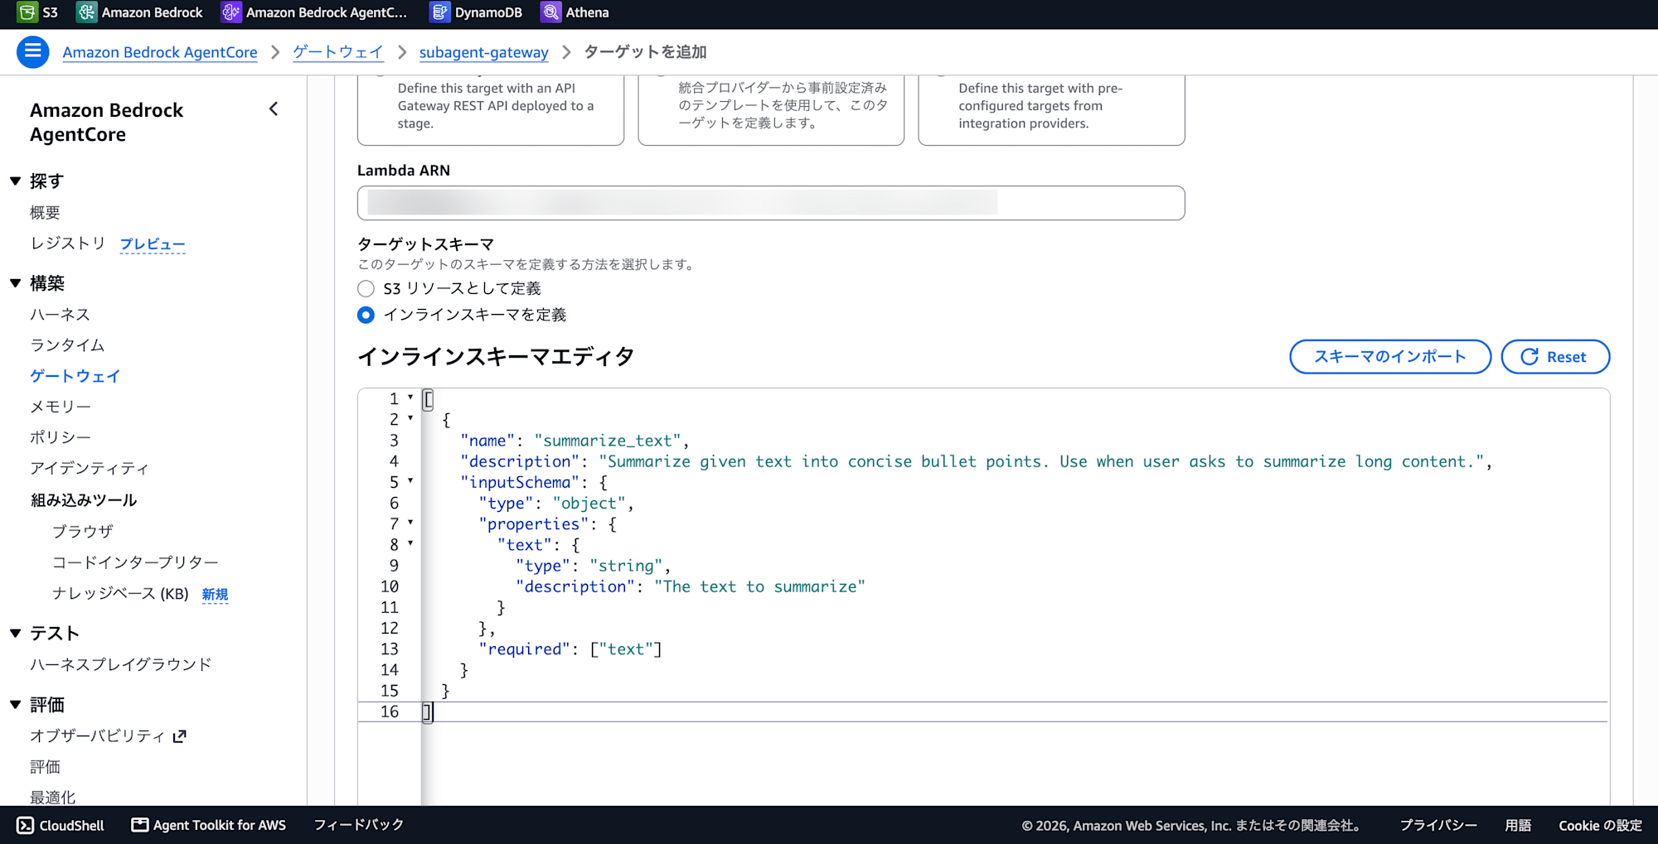
Task: Select the インラインスキーマを定義 radio button
Action: [366, 316]
